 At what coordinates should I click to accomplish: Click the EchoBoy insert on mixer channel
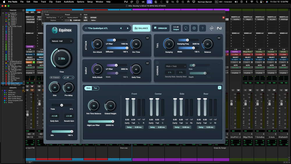[260, 19]
